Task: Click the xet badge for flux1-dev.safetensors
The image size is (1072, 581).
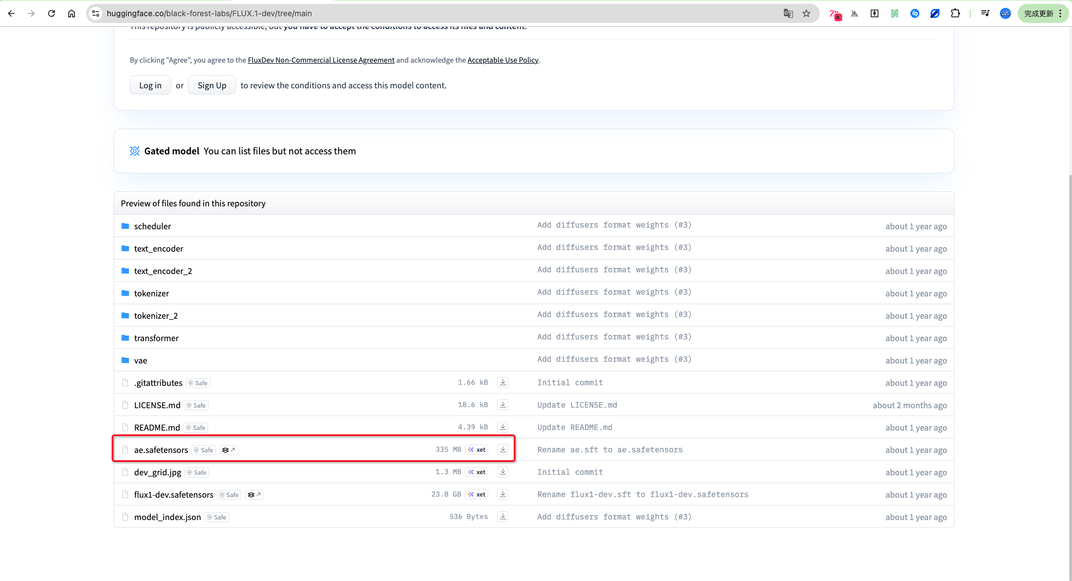Action: [477, 494]
